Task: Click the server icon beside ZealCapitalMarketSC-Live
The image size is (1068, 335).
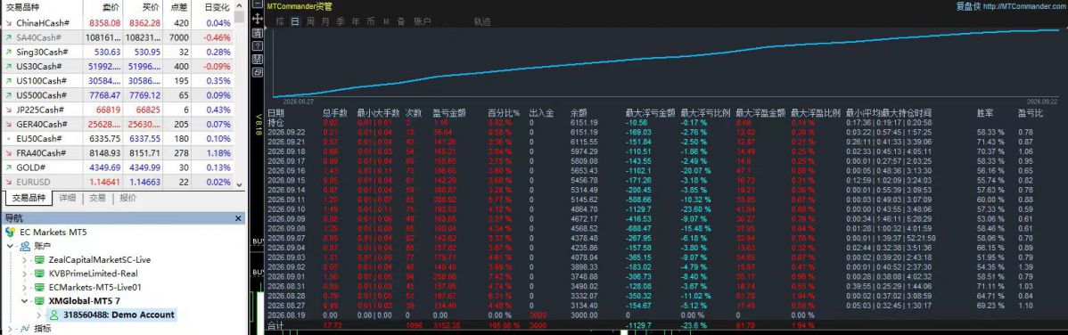Action: point(39,259)
